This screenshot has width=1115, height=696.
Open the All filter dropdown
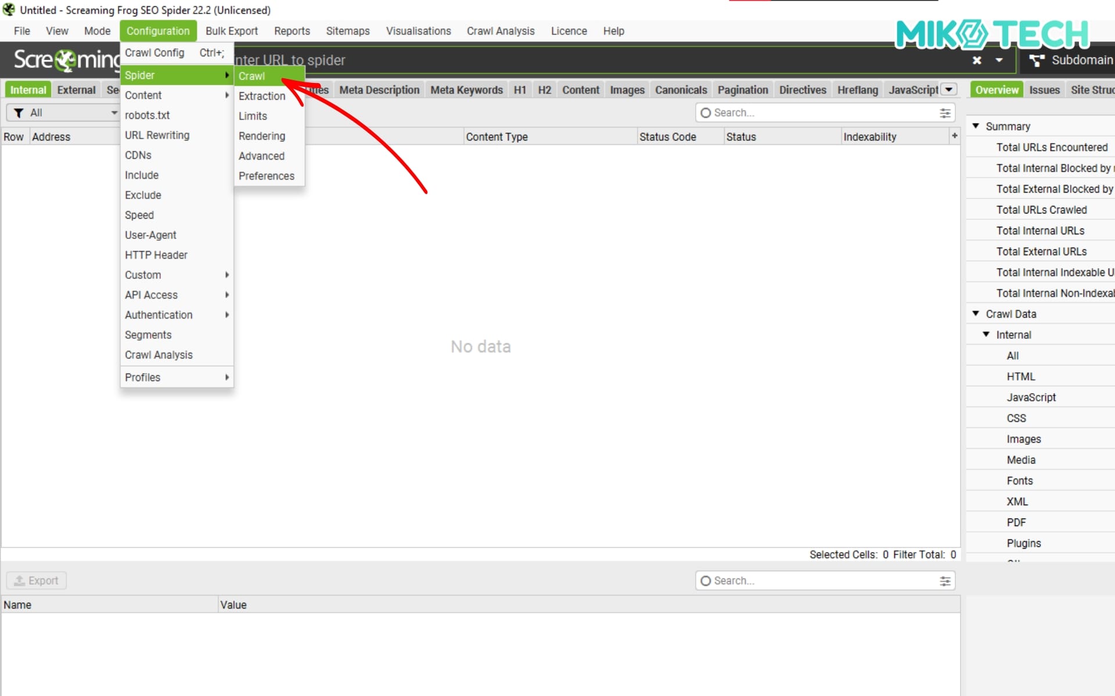point(114,113)
